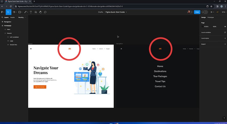Viewport: 227px width, 124px height.
Task: Open the pages dropdown in layers panel
Action: [x=22, y=17]
